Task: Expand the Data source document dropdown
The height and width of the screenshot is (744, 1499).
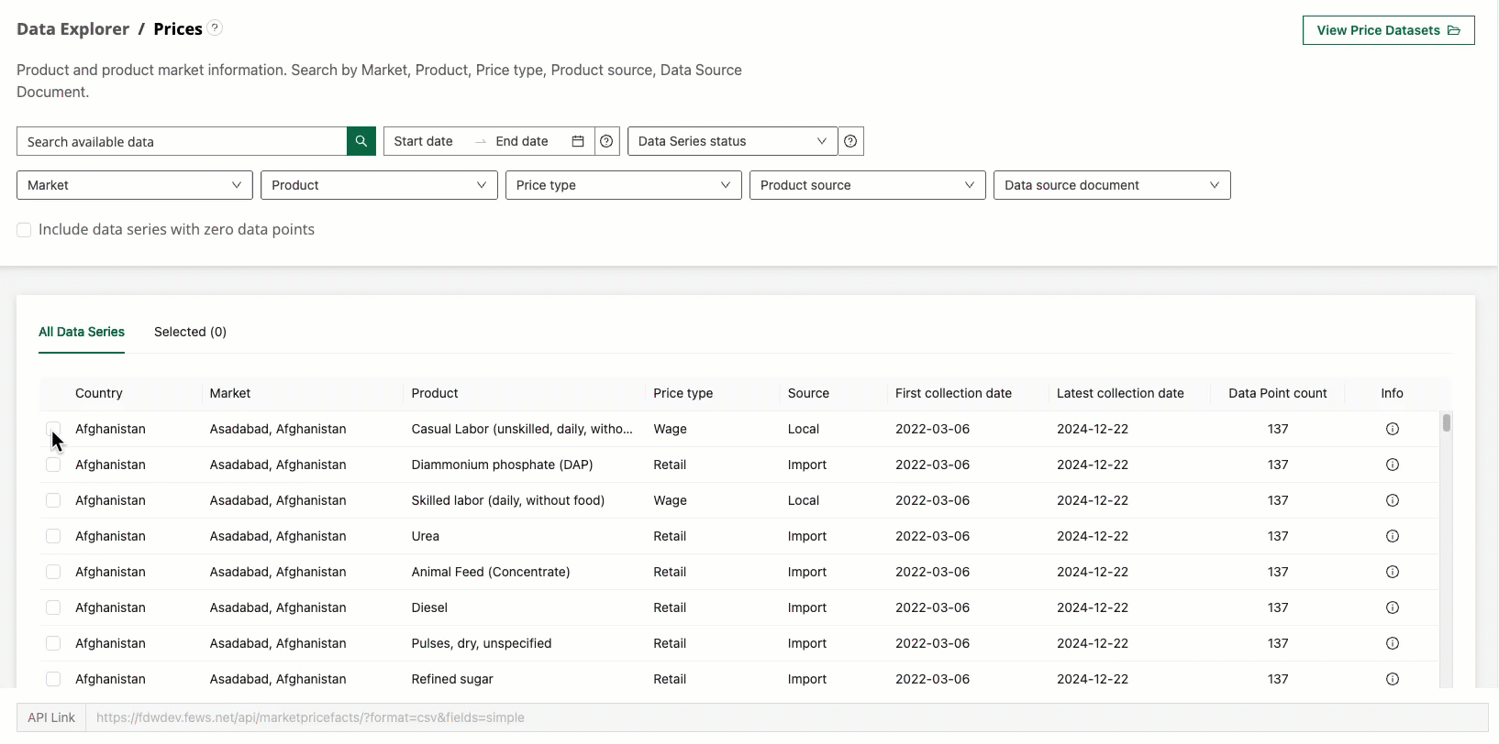Action: pos(1111,185)
